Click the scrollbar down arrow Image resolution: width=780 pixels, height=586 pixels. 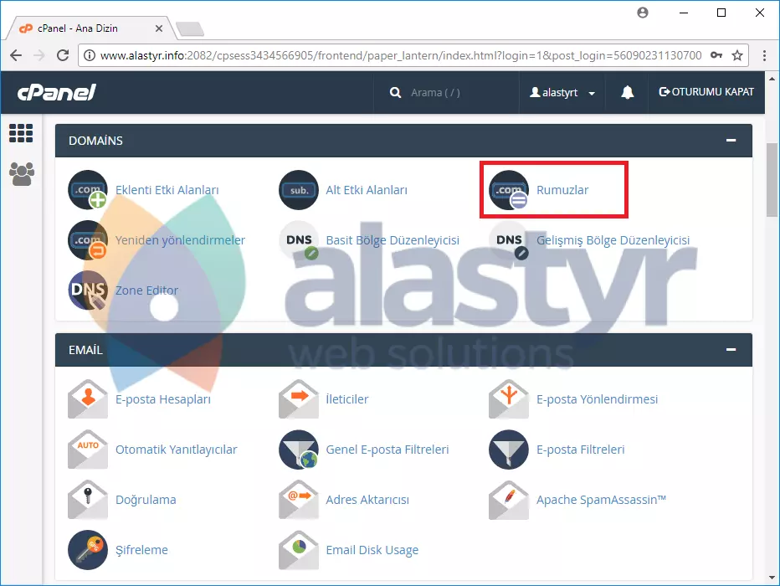click(772, 578)
